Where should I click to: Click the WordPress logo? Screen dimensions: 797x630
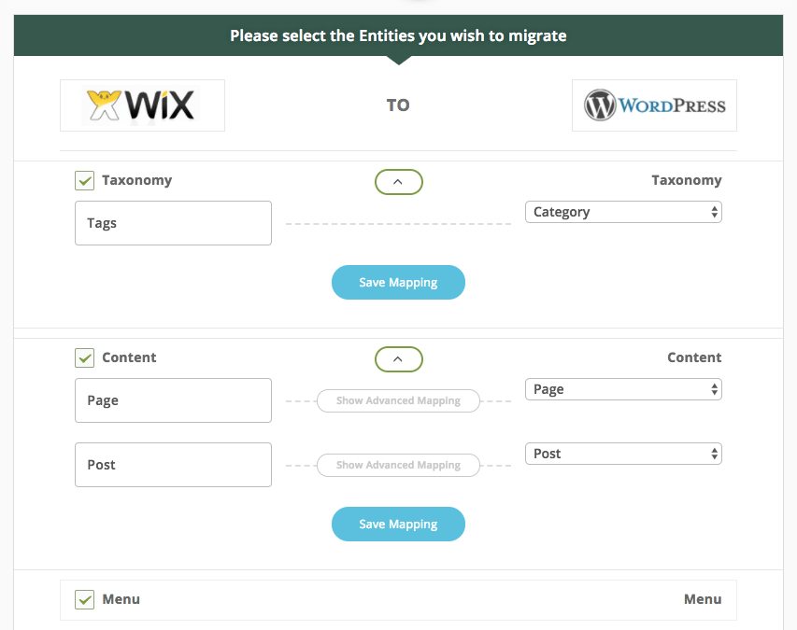[654, 105]
